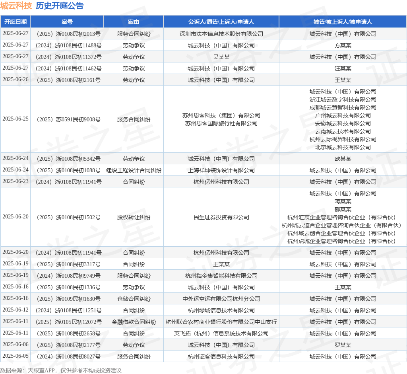Select case number (2025)浙0108民初2658号
Screen dimensions: 407x374
coord(67,333)
